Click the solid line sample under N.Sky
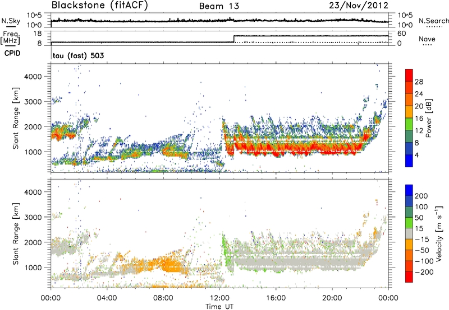This screenshot has width=449, height=310. coord(11,26)
